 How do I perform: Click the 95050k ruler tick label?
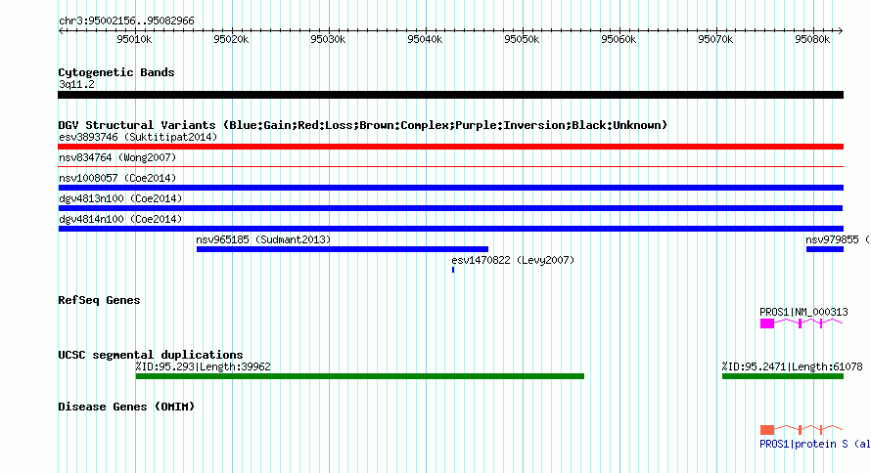click(522, 39)
